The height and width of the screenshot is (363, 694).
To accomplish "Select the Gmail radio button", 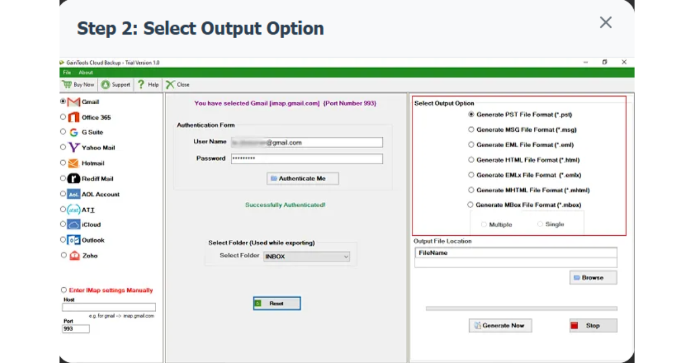I will tap(63, 101).
